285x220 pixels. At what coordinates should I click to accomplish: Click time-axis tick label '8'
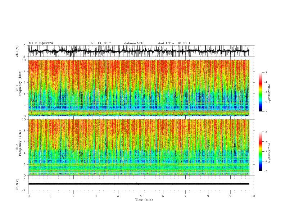(208, 196)
